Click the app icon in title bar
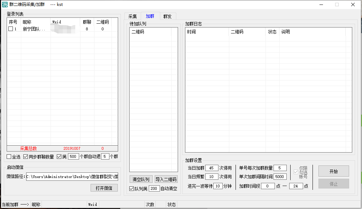The height and width of the screenshot is (209, 362). 5,5
